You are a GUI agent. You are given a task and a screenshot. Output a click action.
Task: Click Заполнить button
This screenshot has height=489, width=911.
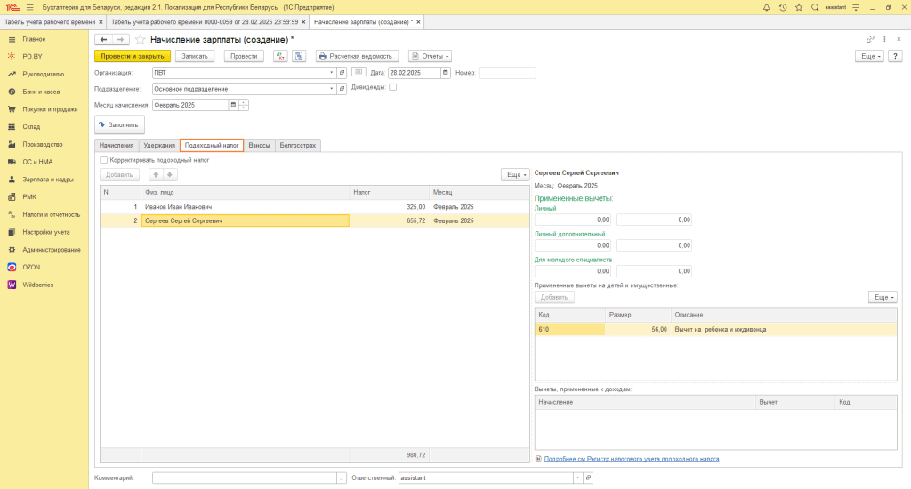pyautogui.click(x=120, y=124)
